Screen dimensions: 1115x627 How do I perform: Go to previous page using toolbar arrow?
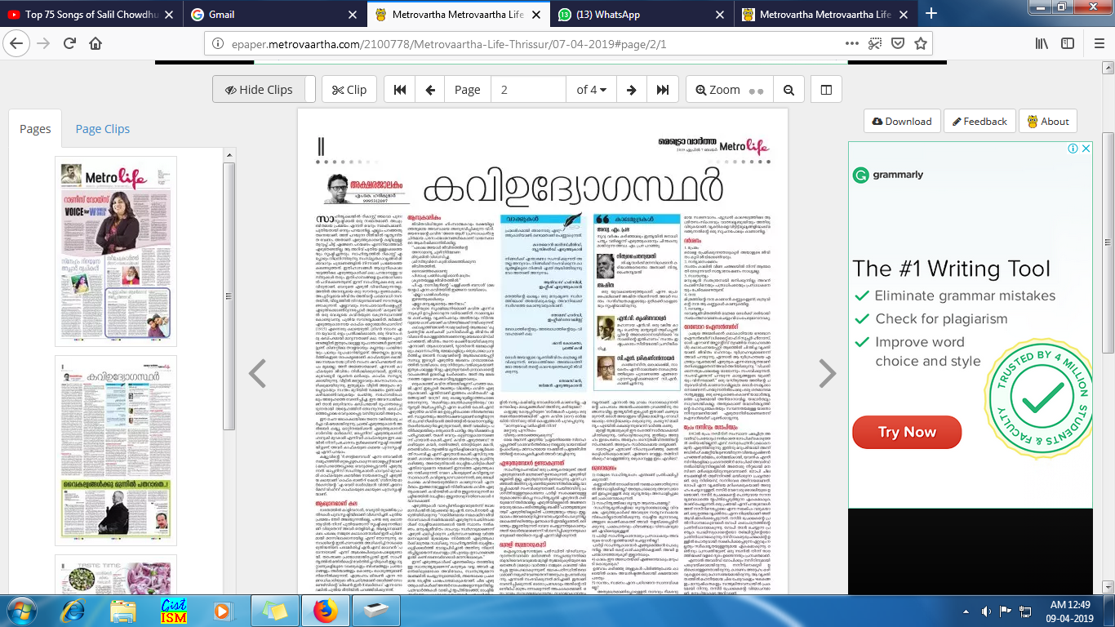coord(430,90)
